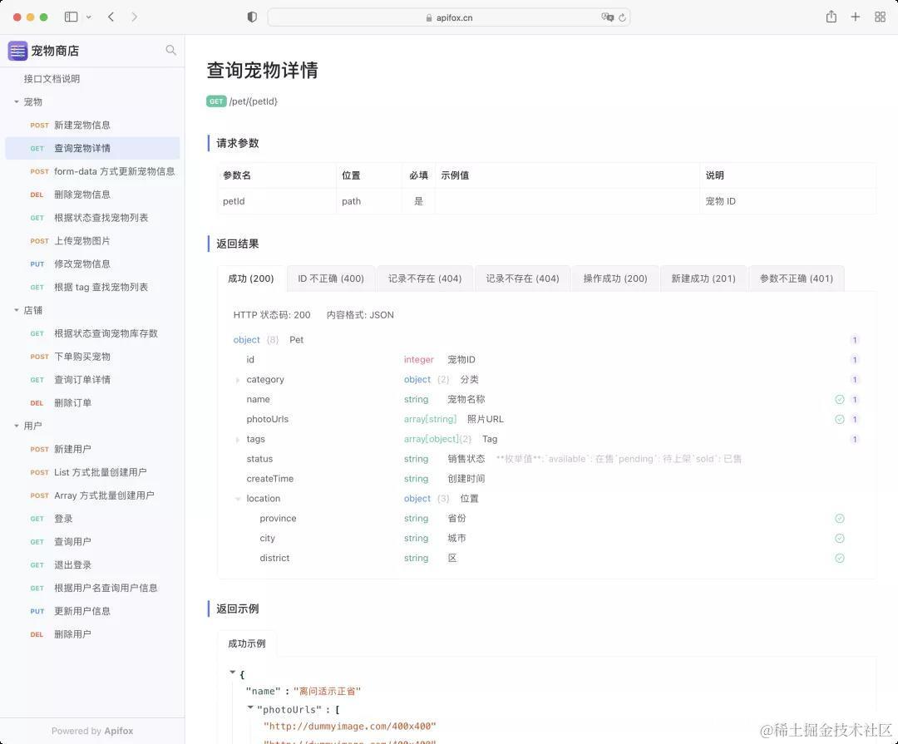
Task: Collapse the photoUrls array in 返回示例 JSON
Action: (250, 709)
